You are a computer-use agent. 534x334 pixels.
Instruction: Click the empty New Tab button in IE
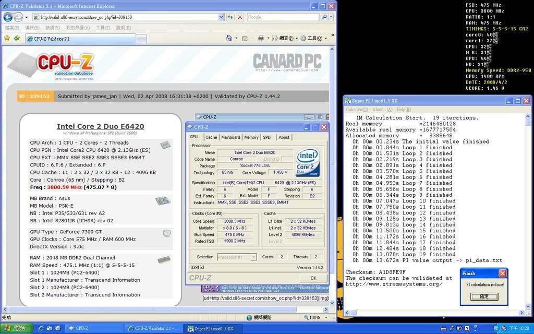tap(141, 39)
